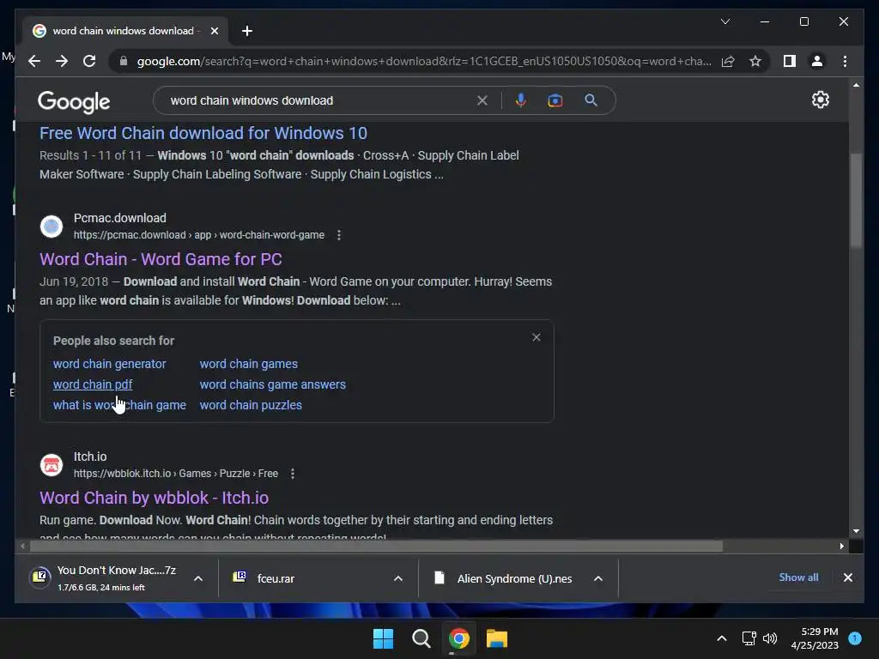
Task: Open the Chrome side panel
Action: pos(790,61)
